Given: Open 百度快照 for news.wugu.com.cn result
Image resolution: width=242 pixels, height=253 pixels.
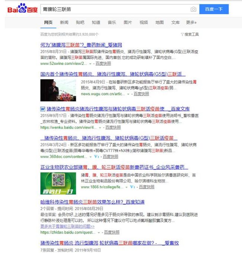Looking at the screenshot, I should (141, 94).
